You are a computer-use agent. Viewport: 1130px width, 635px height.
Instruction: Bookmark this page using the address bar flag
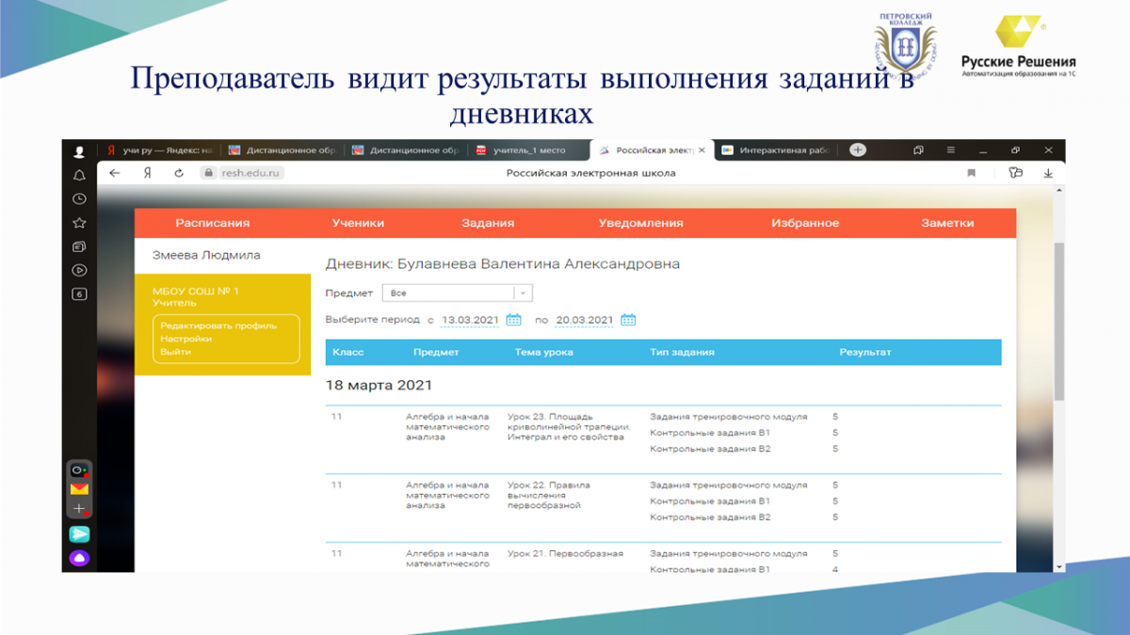tap(971, 173)
